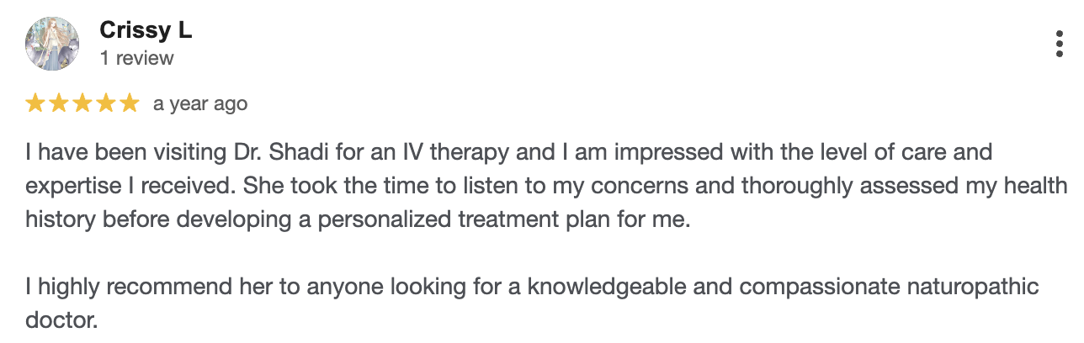
Task: Click the second rating star
Action: pos(59,103)
